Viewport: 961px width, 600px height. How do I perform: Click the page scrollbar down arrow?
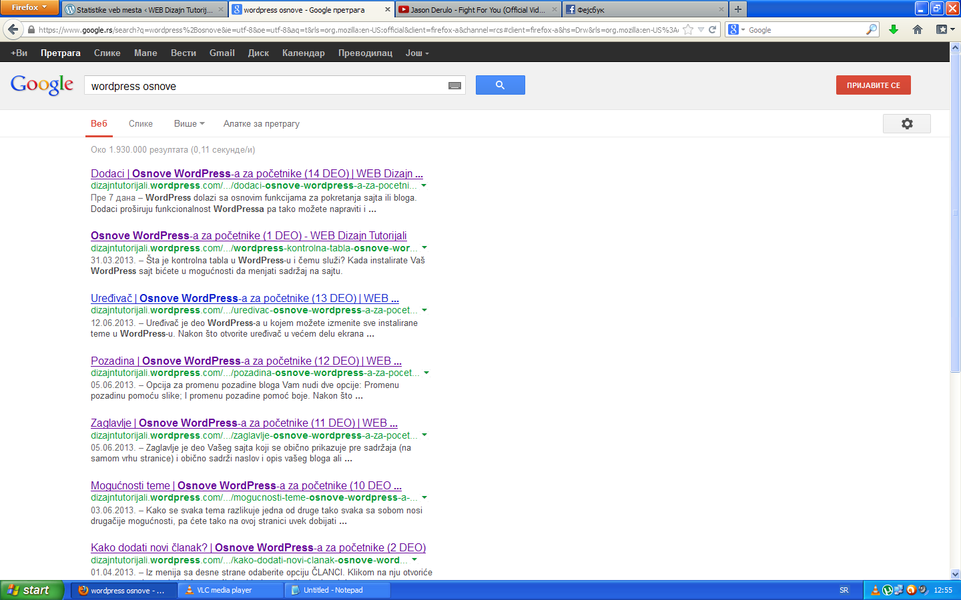(955, 574)
